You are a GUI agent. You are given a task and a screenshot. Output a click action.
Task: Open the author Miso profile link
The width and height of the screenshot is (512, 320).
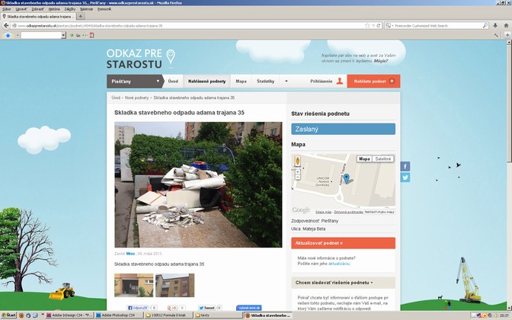tap(130, 254)
